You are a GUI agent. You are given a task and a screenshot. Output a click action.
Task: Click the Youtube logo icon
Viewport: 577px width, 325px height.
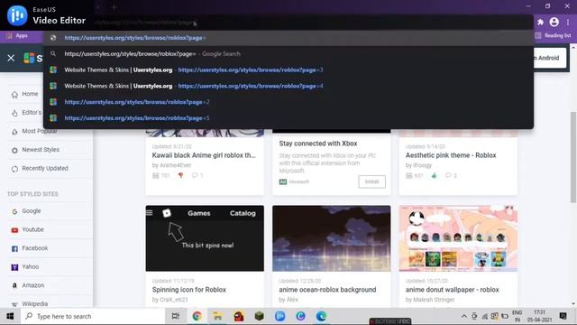(x=14, y=230)
